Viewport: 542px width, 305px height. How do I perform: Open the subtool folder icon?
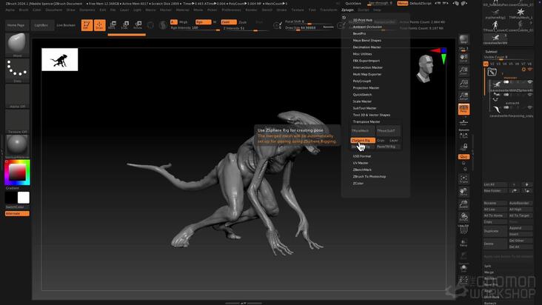(x=492, y=73)
